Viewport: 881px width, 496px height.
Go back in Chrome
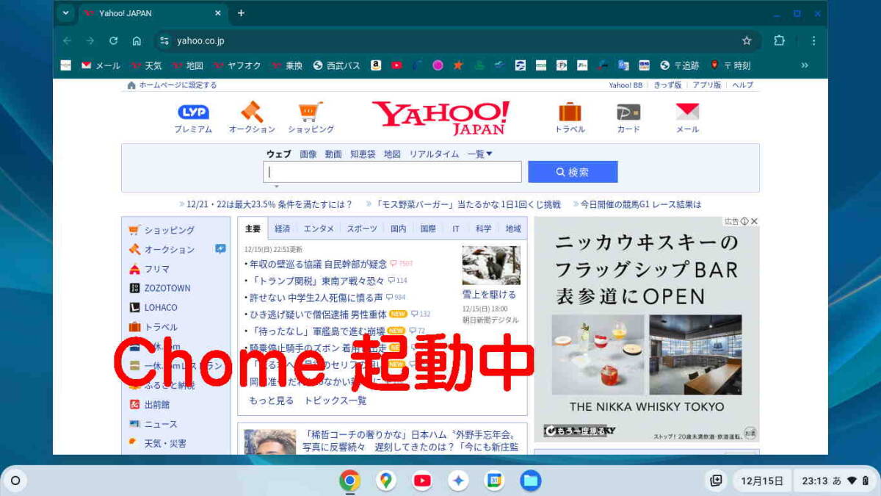click(x=67, y=40)
